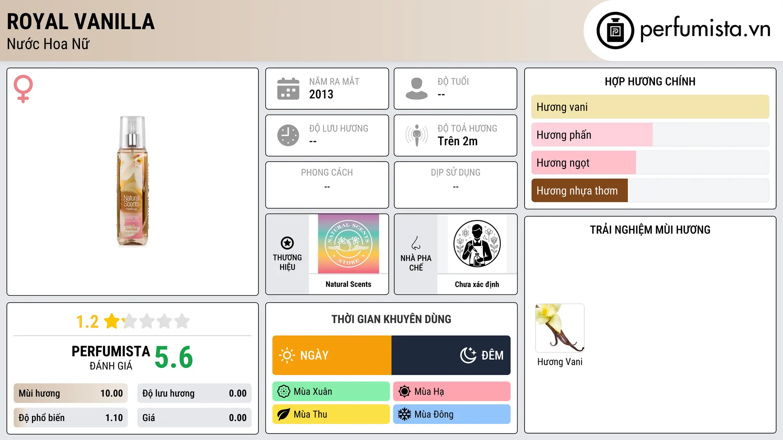This screenshot has width=783, height=440.
Task: Click the 1.2 star rating number
Action: tap(87, 322)
